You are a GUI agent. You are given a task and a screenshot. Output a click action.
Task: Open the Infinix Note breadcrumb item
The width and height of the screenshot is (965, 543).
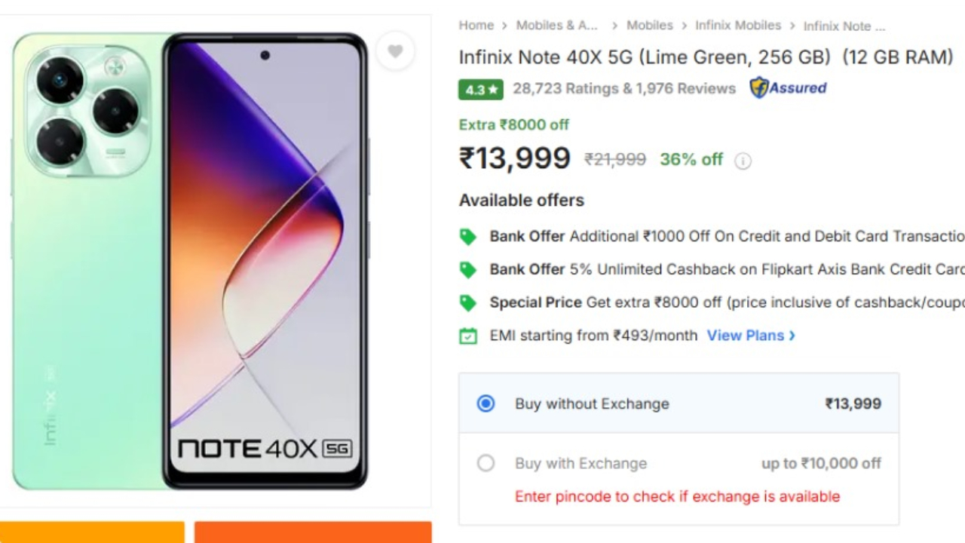click(844, 26)
